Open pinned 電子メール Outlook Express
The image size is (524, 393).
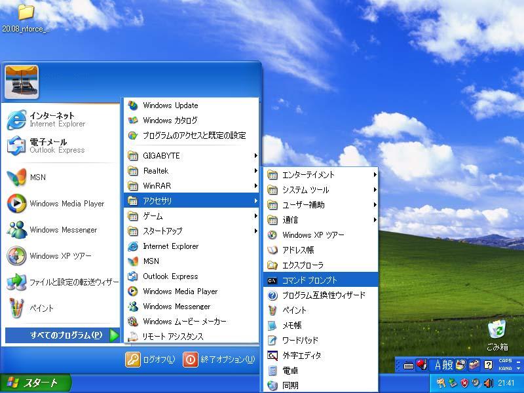(x=62, y=145)
